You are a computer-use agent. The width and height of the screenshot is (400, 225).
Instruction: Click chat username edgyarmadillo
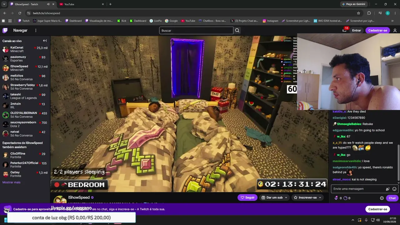click(x=343, y=130)
